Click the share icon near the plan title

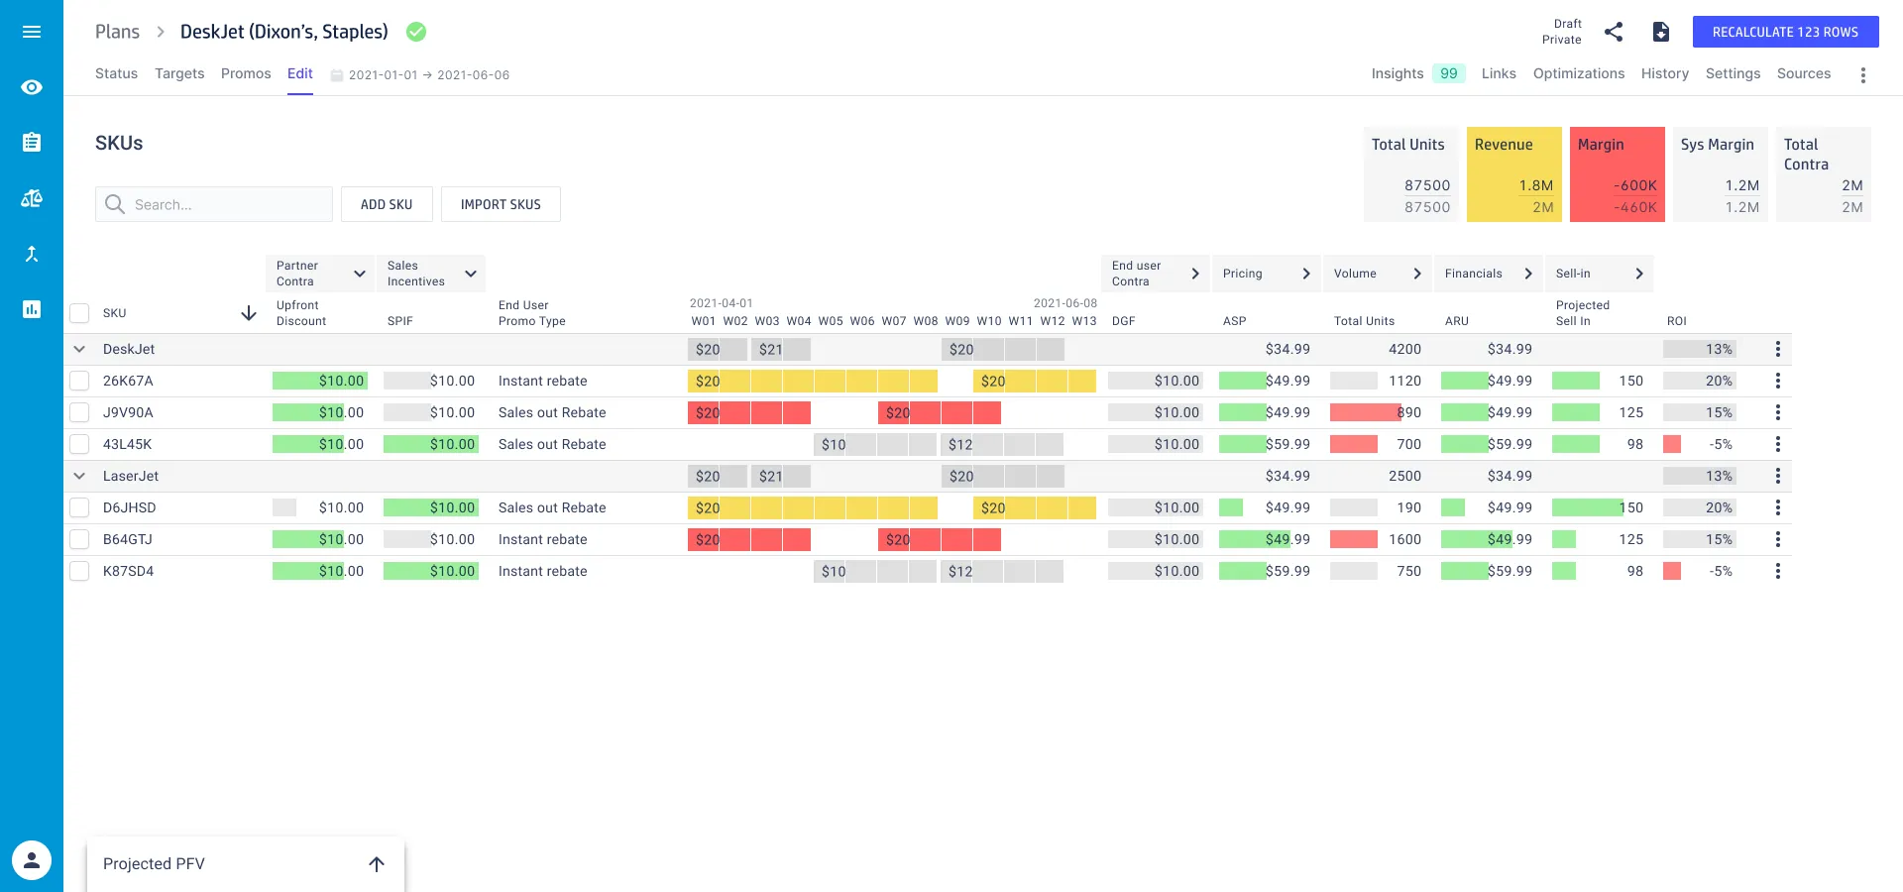(1614, 32)
